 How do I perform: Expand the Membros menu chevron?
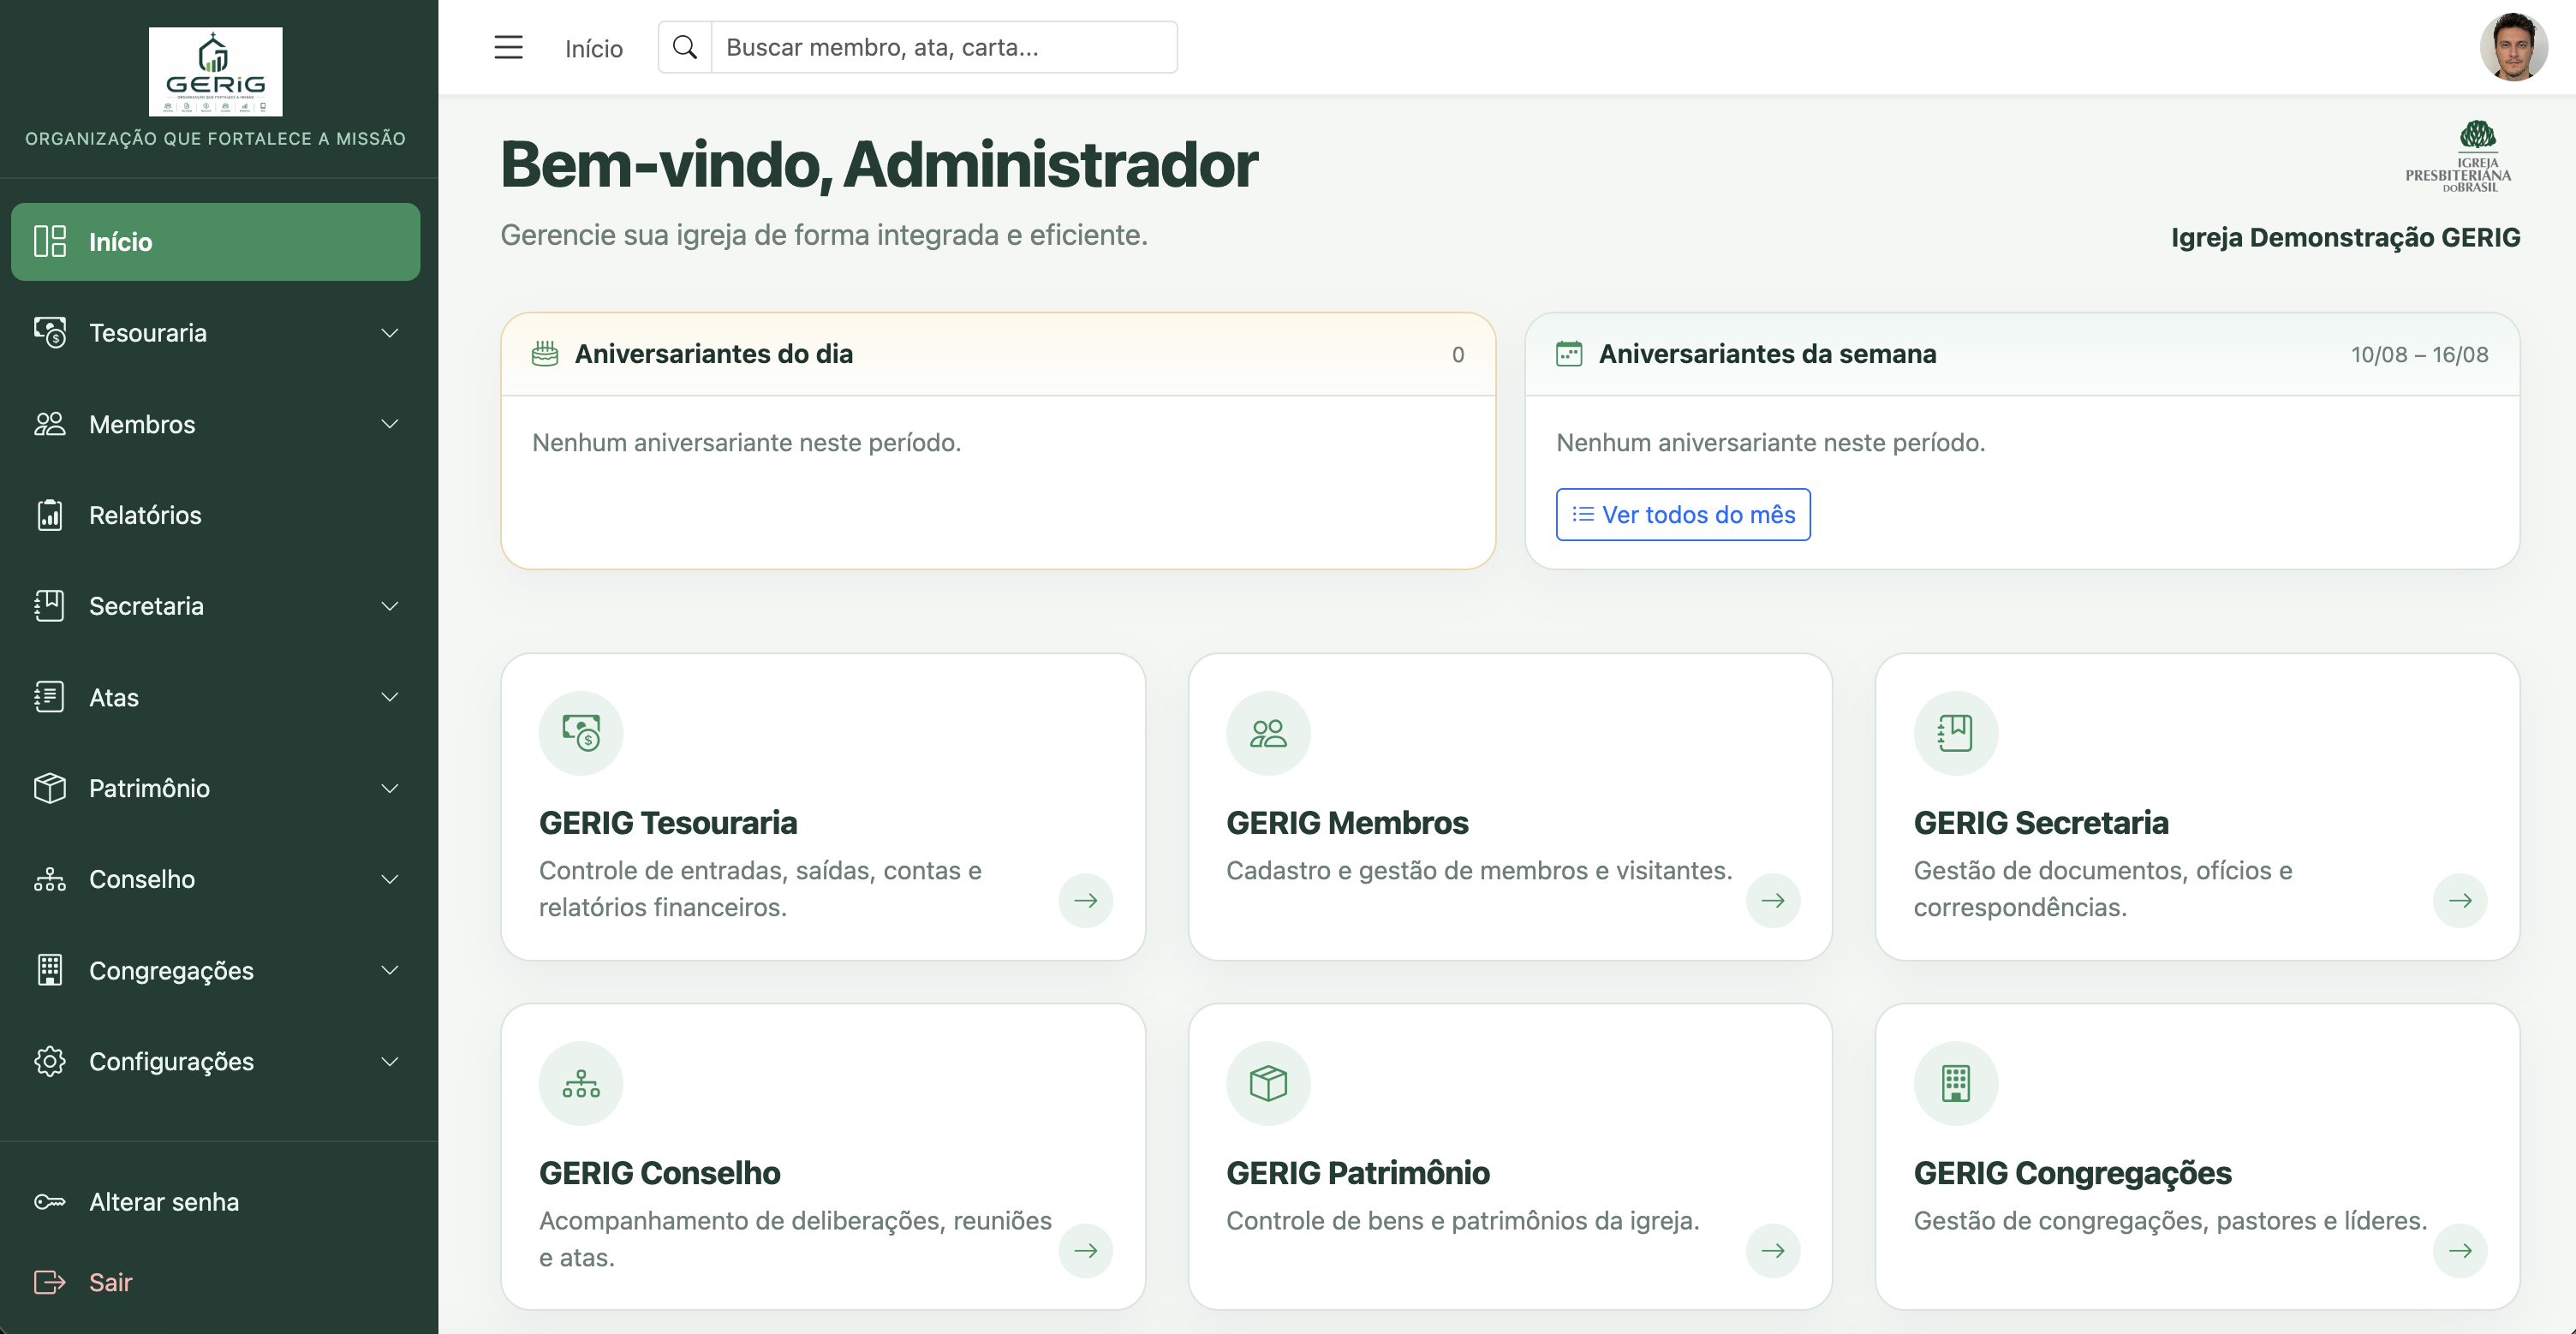coord(390,424)
